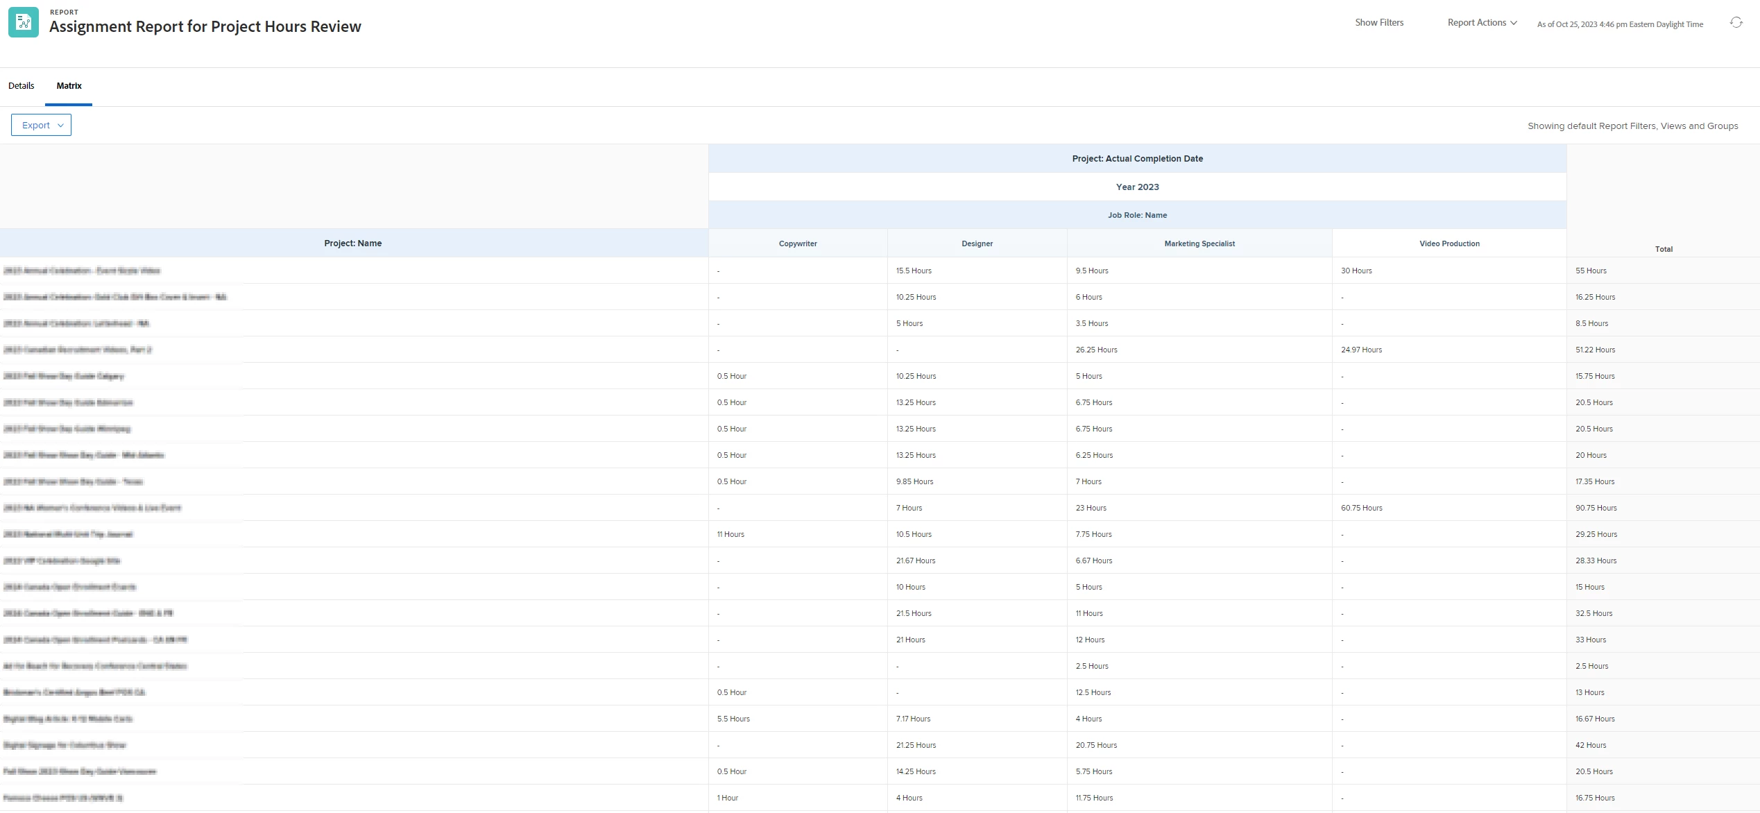Click the refresh report icon

[1736, 23]
